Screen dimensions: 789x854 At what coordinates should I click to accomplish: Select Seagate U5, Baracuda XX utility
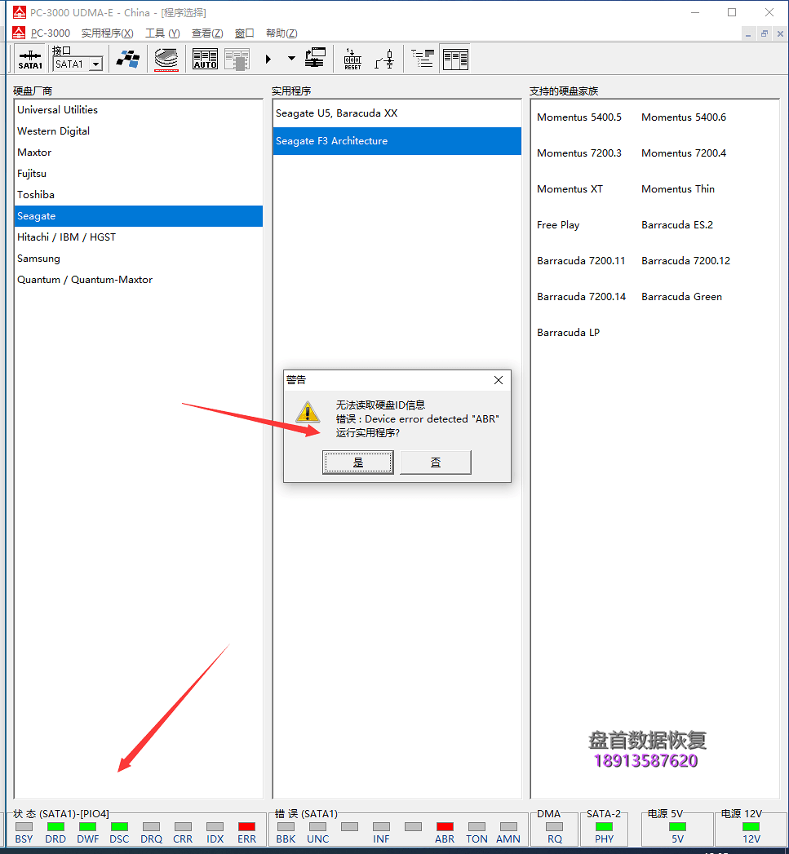[397, 113]
